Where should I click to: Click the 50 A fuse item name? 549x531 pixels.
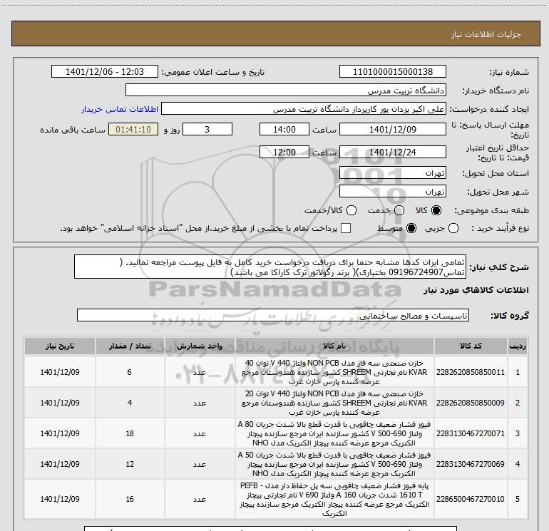pos(334,464)
